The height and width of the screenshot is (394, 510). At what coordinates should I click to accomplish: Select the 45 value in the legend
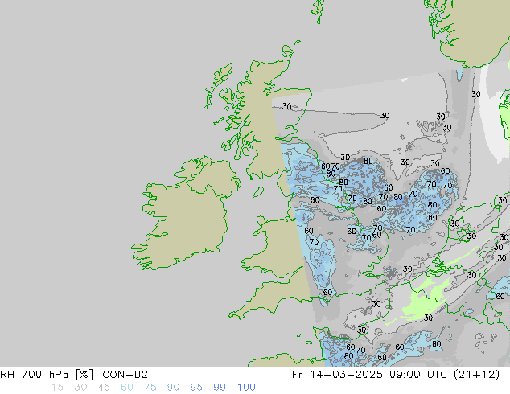(104, 388)
